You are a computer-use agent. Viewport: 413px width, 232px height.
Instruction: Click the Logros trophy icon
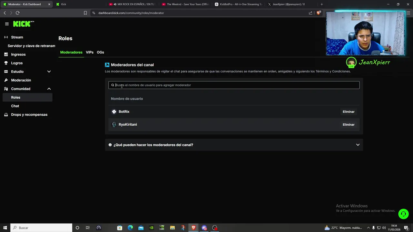pos(6,63)
